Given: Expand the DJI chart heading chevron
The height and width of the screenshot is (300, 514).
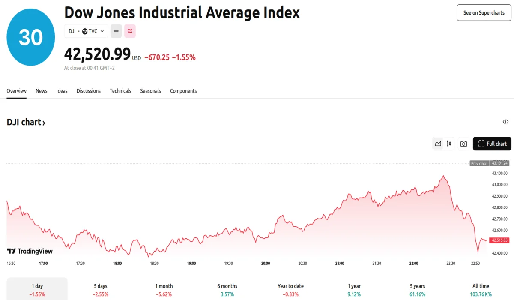Looking at the screenshot, I should (44, 123).
